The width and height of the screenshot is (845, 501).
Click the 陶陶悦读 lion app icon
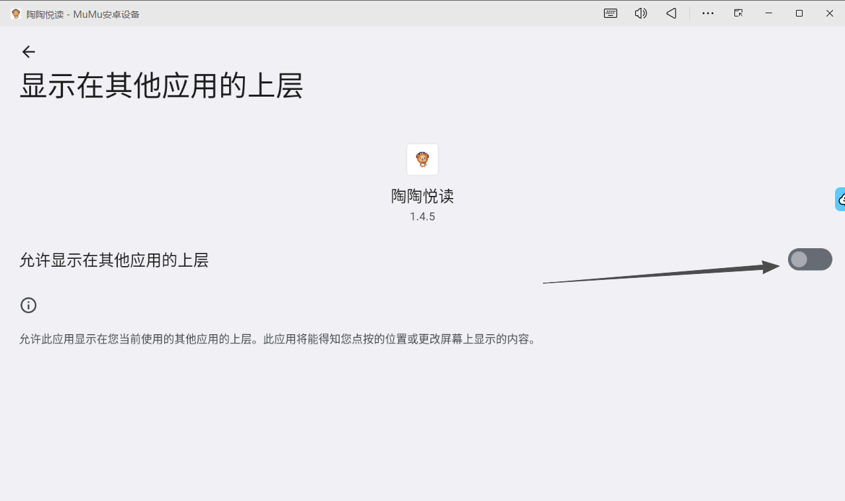point(422,159)
